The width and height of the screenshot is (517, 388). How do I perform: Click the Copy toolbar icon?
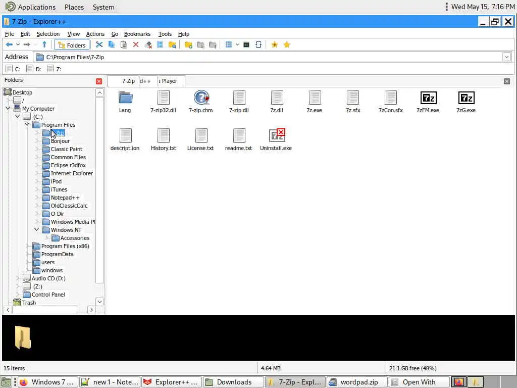tap(112, 44)
